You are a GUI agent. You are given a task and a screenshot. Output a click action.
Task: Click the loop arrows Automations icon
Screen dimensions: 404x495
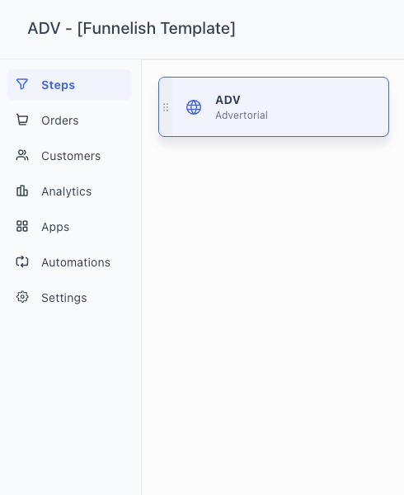[22, 262]
